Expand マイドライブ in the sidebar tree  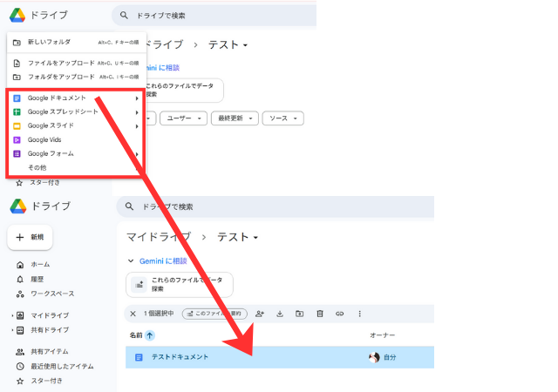pyautogui.click(x=12, y=315)
